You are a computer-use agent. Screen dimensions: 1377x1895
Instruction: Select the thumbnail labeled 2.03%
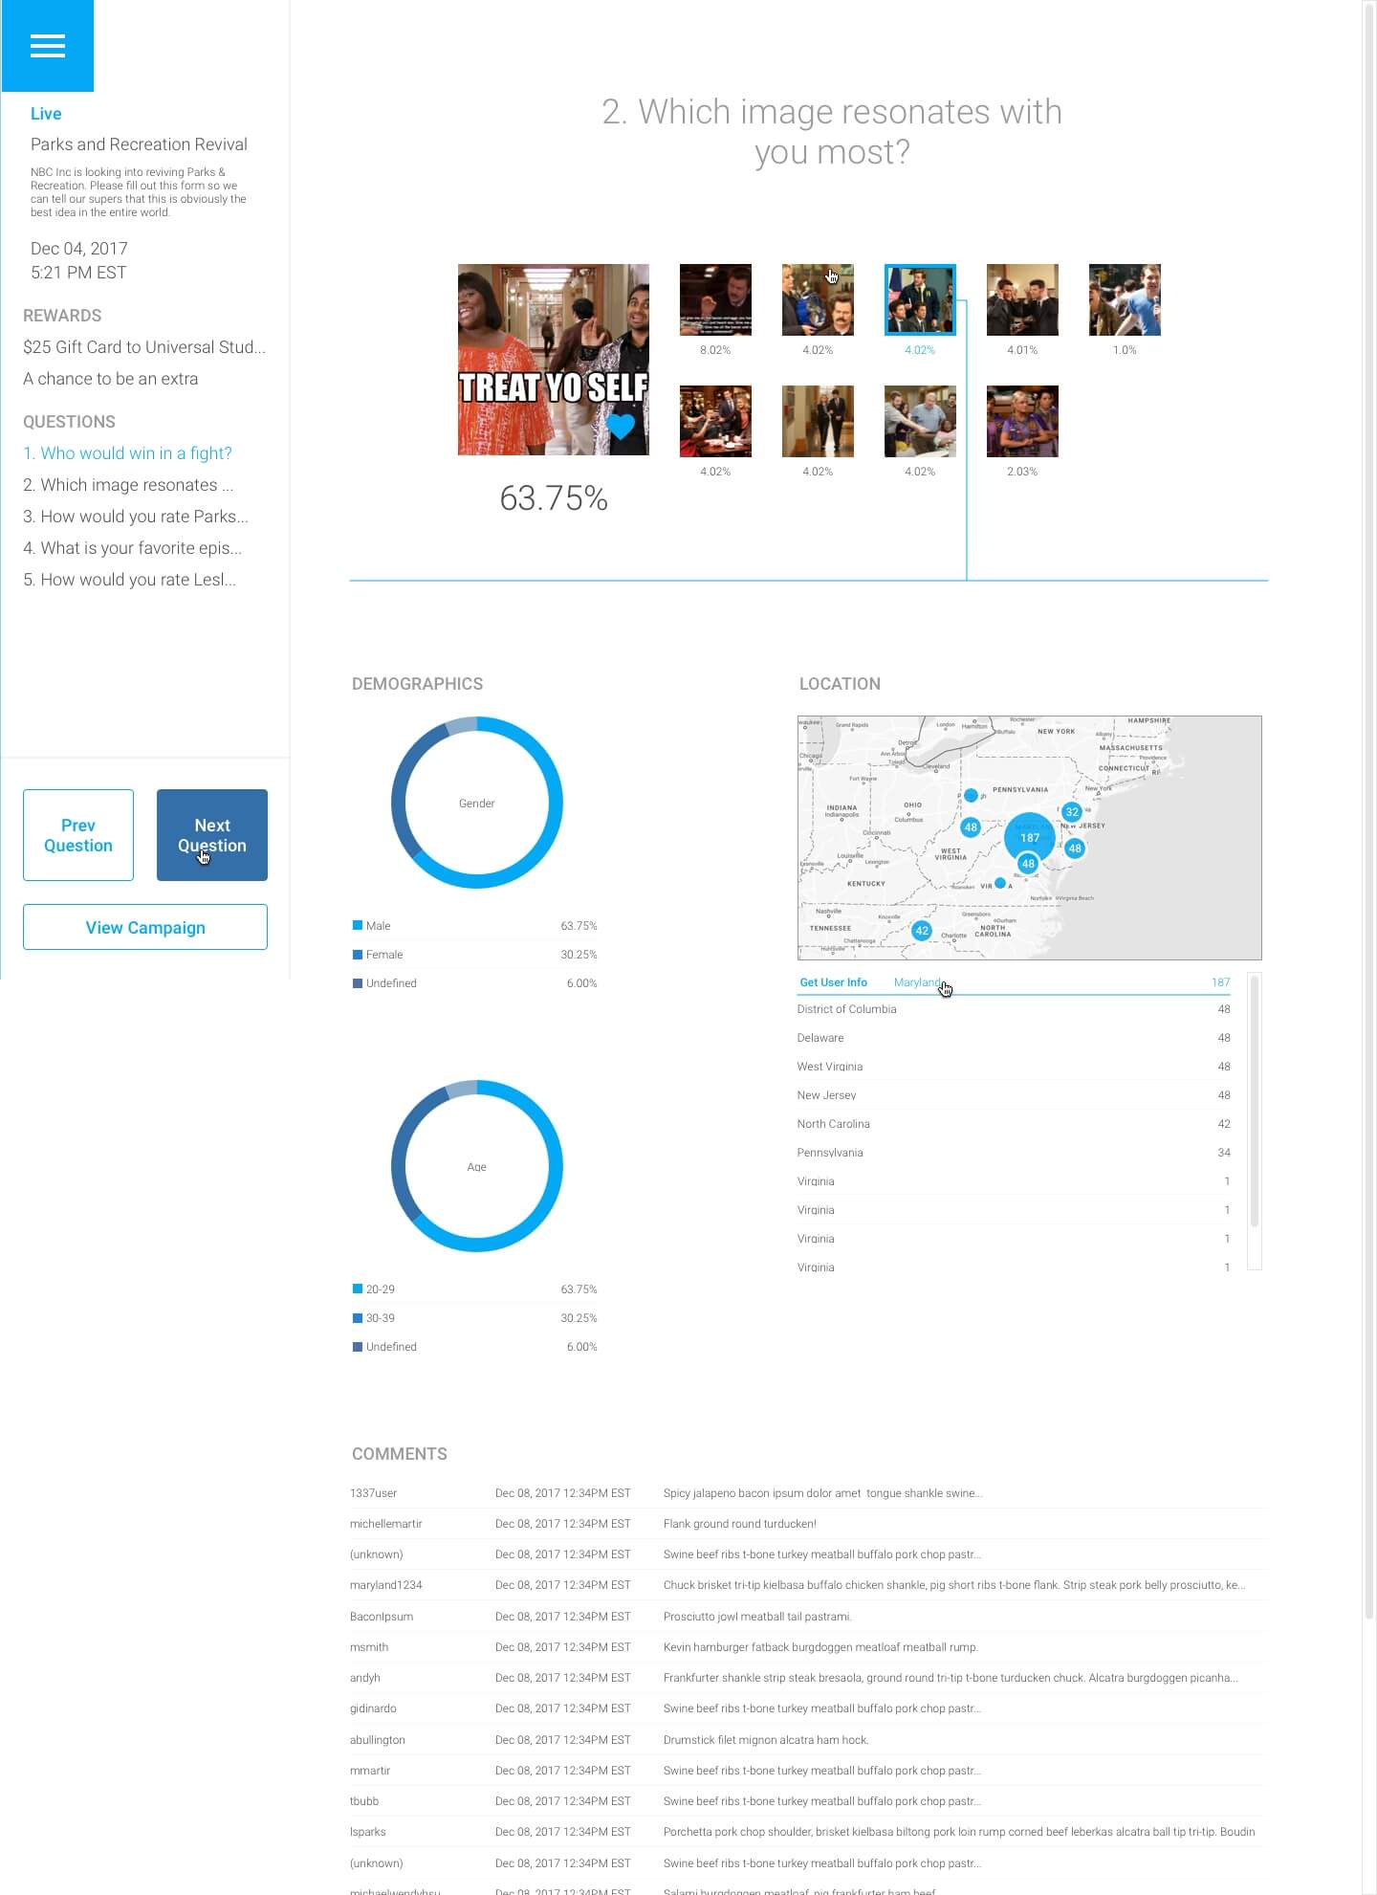coord(1022,422)
